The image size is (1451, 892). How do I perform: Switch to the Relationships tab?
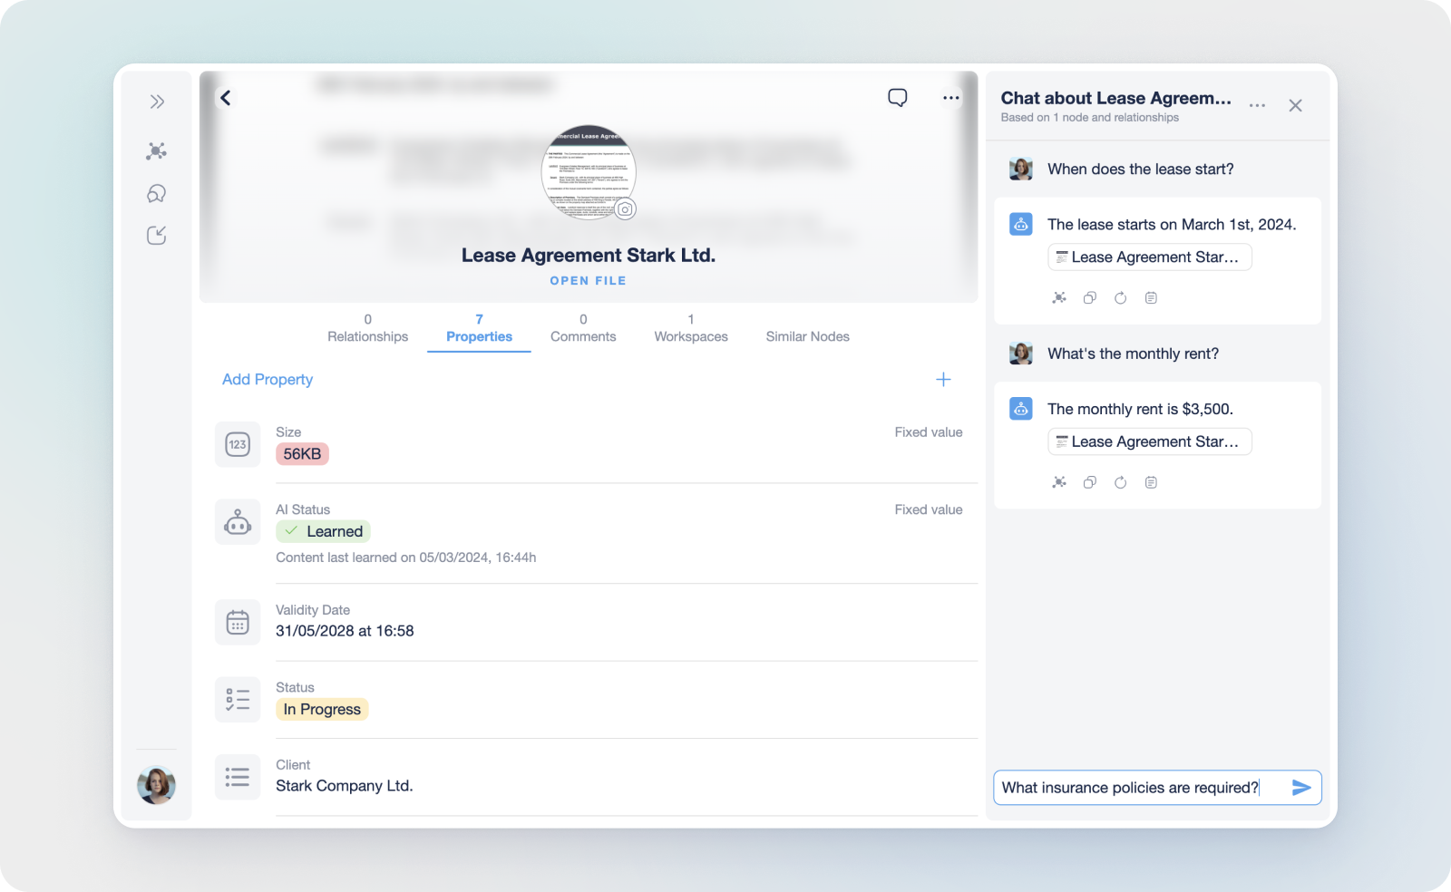click(x=367, y=328)
